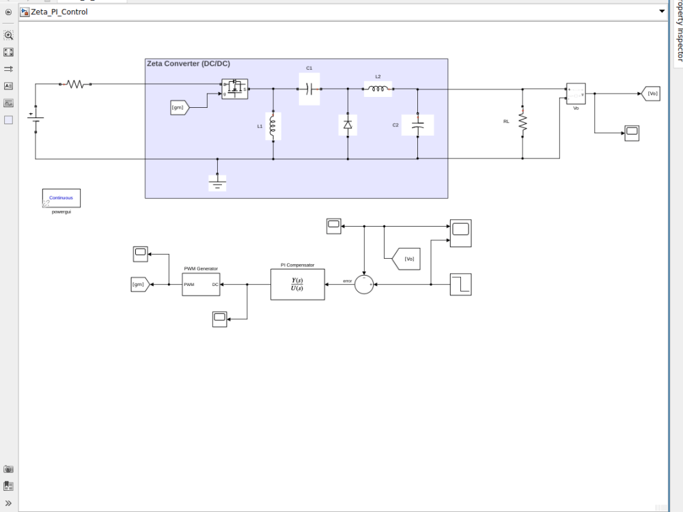Select the PI Compensator transfer function block

pyautogui.click(x=297, y=284)
